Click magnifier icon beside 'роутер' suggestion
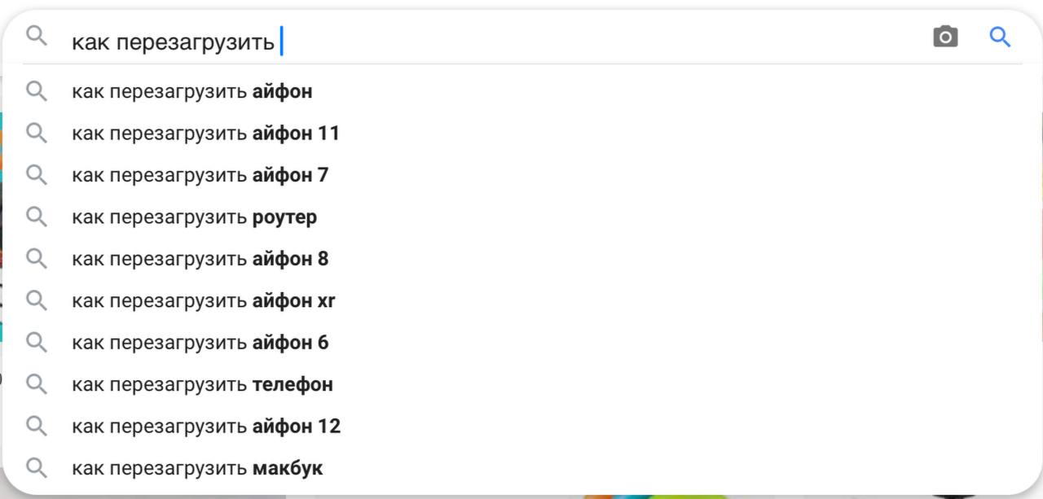Image resolution: width=1043 pixels, height=499 pixels. point(37,217)
